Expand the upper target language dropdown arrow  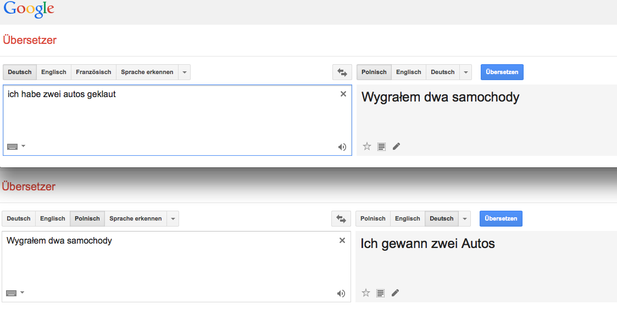click(x=466, y=72)
